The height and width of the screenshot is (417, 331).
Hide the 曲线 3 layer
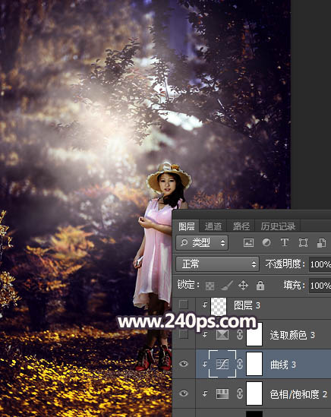coord(184,364)
